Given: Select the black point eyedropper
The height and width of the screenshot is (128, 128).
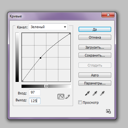Looking at the screenshot, I should [87, 93].
